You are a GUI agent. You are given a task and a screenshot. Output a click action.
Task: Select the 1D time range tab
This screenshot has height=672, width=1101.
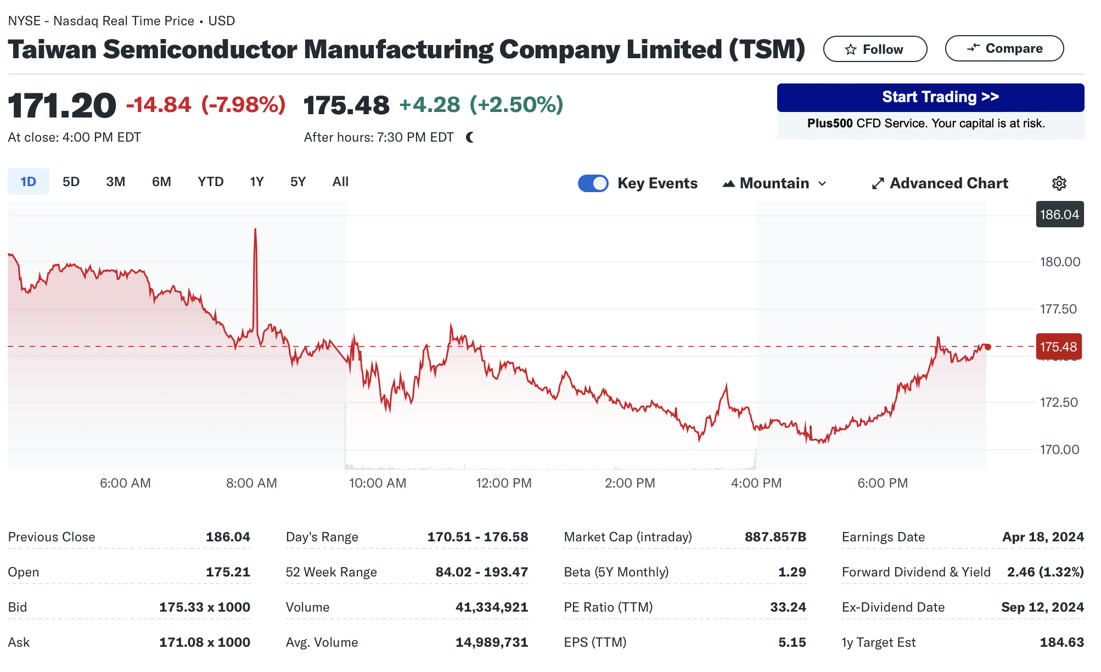point(29,182)
